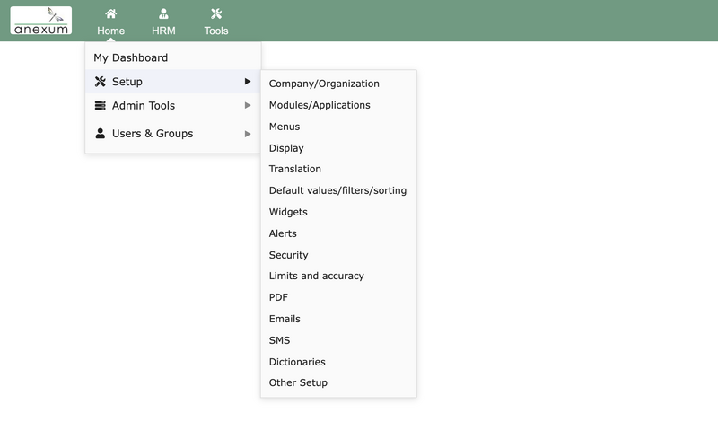Expand the Users & Groups submenu arrow
The image size is (718, 422).
click(248, 134)
